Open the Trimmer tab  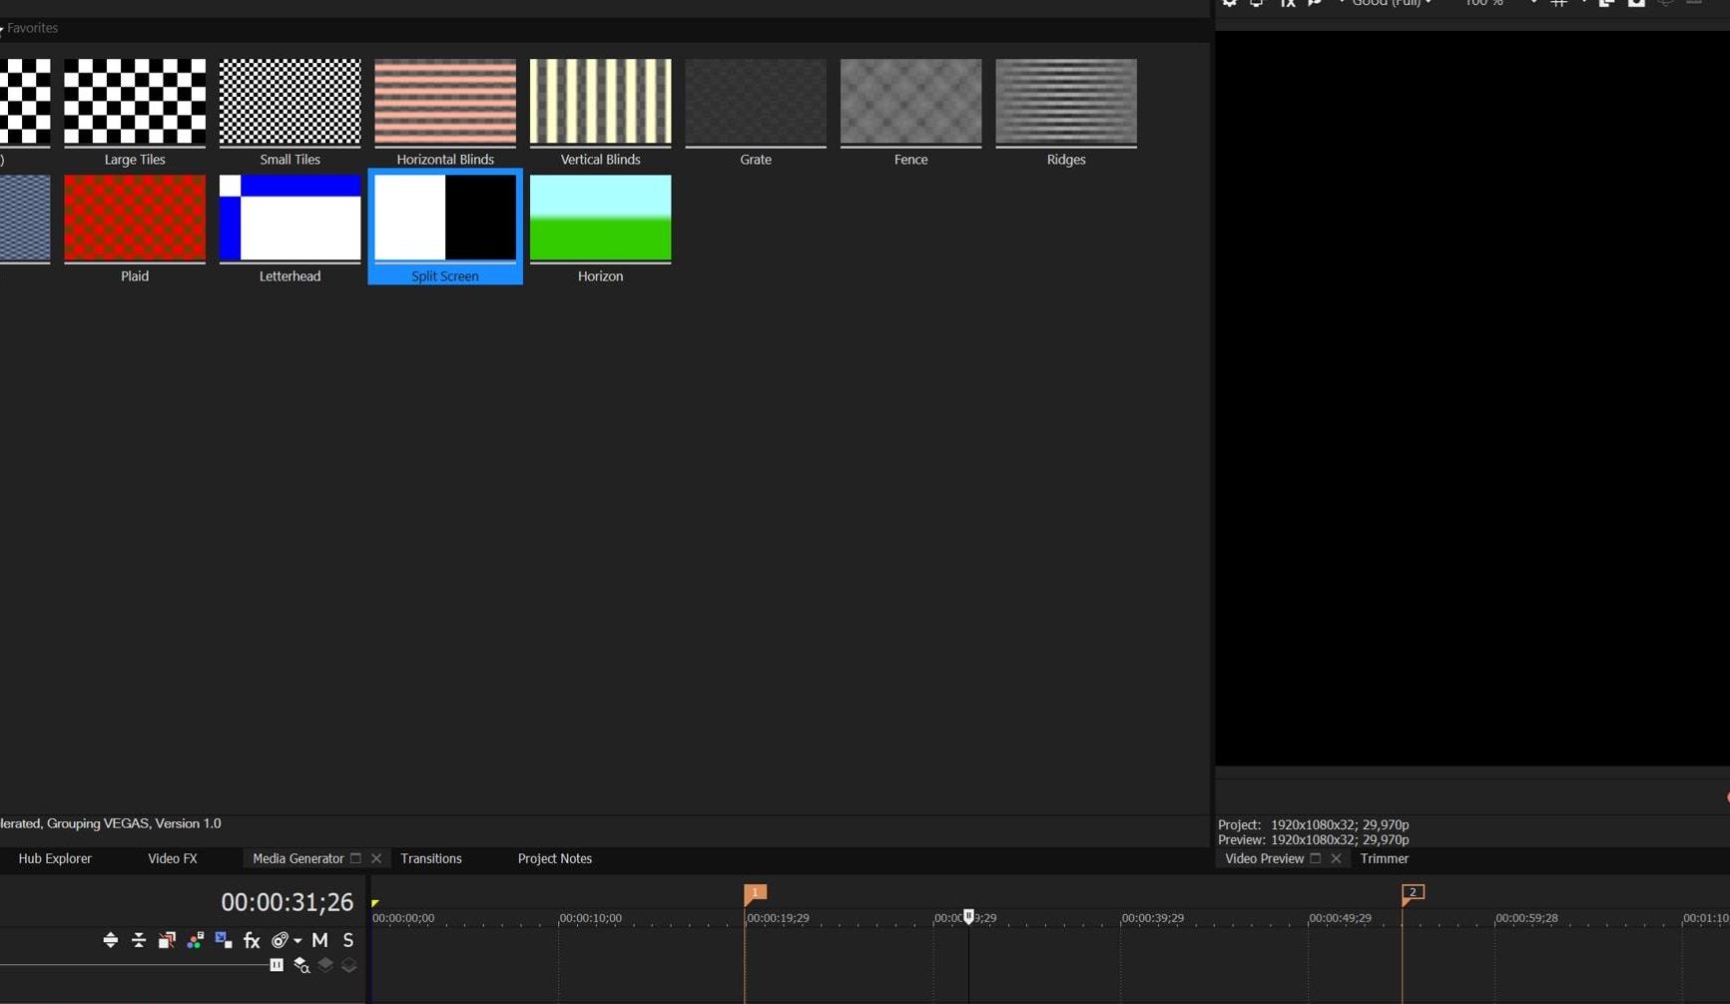1385,858
